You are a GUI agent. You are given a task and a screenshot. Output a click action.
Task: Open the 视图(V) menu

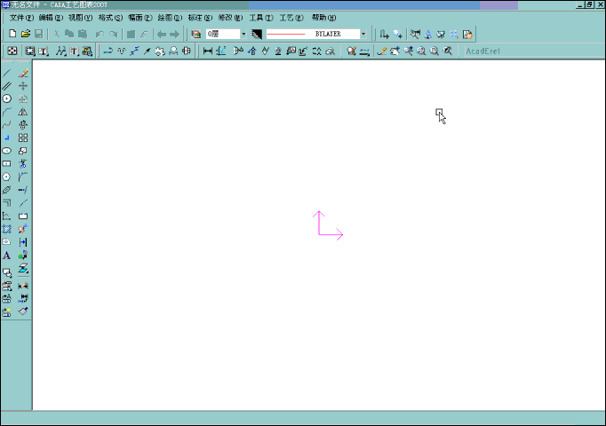[80, 18]
